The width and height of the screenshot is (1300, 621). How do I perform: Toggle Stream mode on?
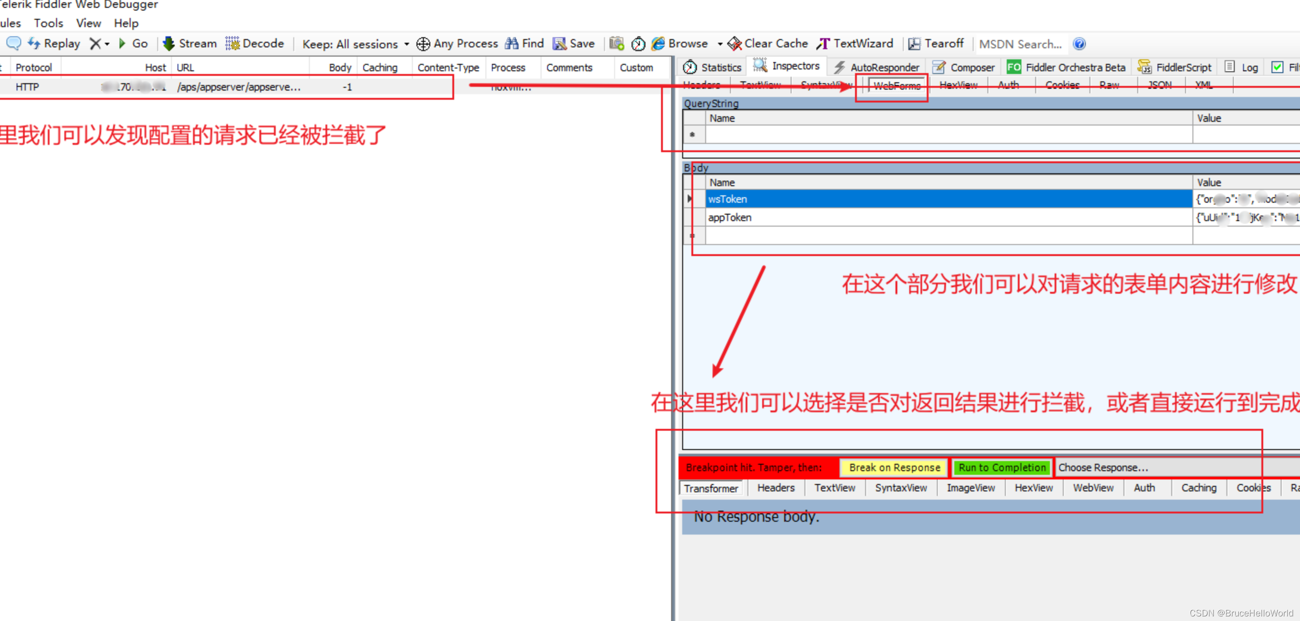coord(189,43)
